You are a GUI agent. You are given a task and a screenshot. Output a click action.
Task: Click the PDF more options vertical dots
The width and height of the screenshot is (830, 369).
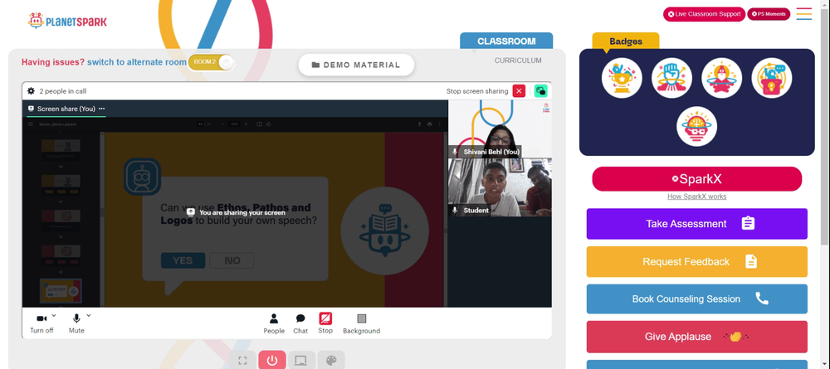tap(439, 124)
